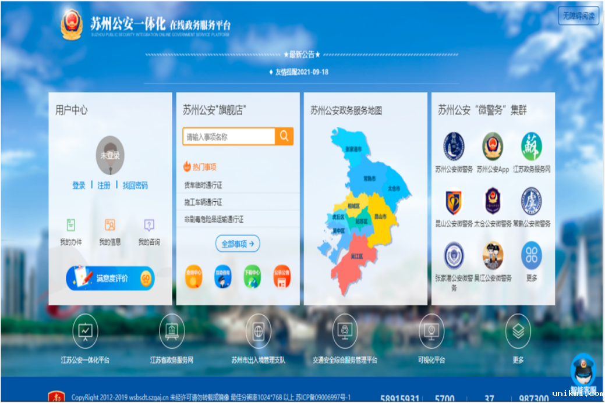Screen dimensions: 605x403
Task: Click the 找回密码 link
Action: coord(135,186)
